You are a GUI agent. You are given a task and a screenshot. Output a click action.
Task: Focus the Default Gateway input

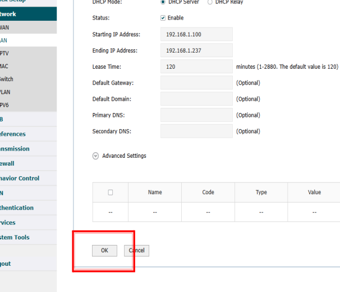196,83
